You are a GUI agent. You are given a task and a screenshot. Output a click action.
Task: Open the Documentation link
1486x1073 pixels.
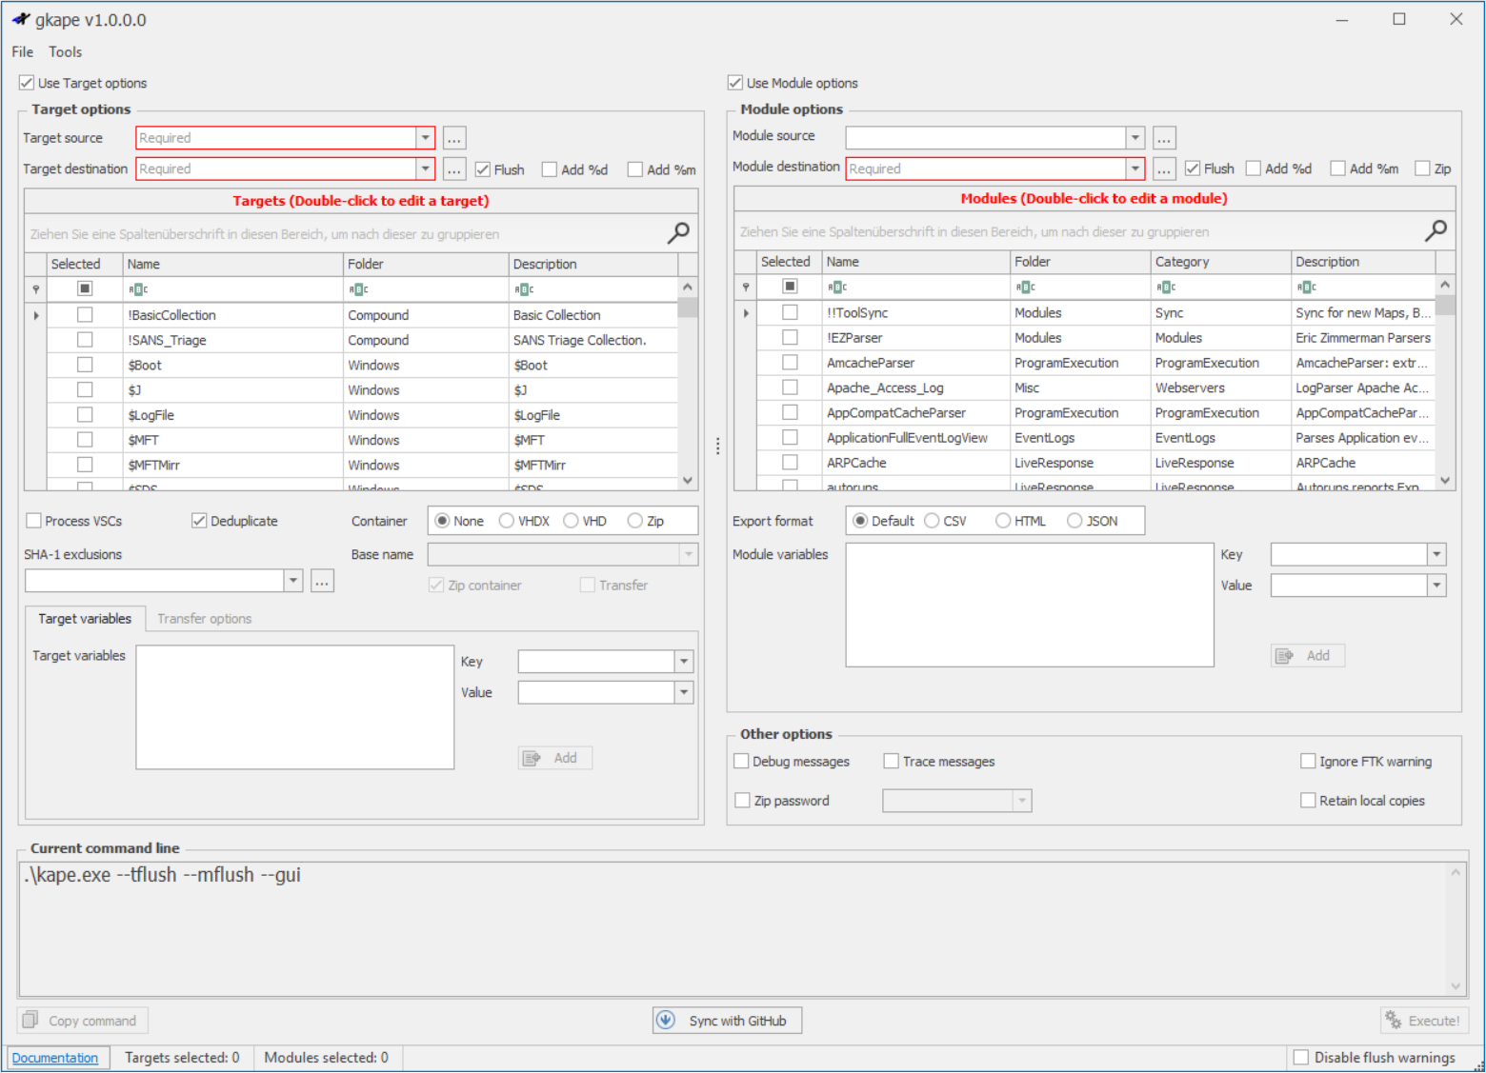point(55,1058)
